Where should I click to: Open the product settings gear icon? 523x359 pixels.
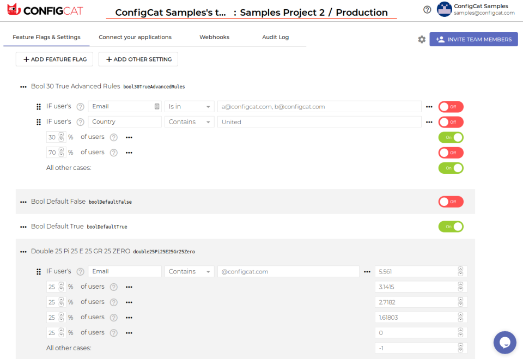click(x=421, y=39)
